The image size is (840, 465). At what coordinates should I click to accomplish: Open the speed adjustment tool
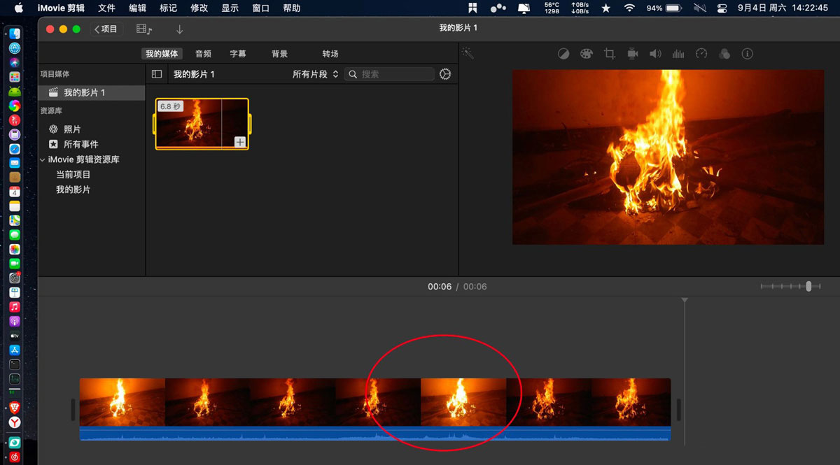pyautogui.click(x=701, y=54)
